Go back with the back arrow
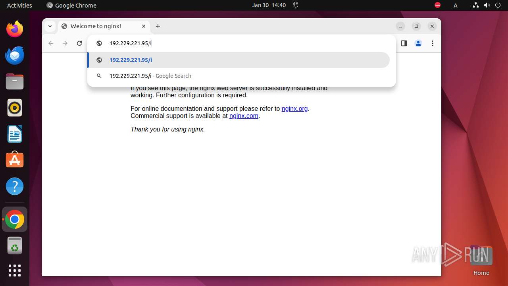 [51, 43]
